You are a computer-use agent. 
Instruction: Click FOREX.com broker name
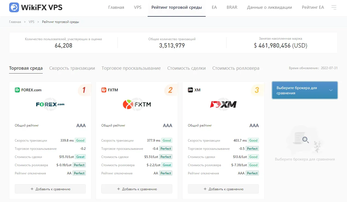tap(31, 90)
